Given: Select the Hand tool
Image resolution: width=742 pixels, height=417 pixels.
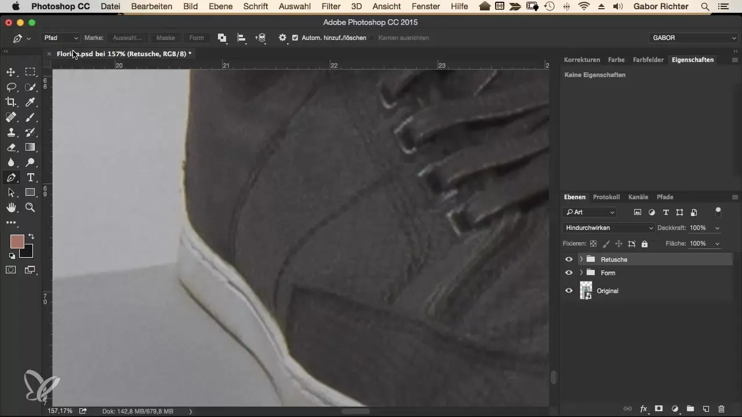Looking at the screenshot, I should click(x=10, y=207).
